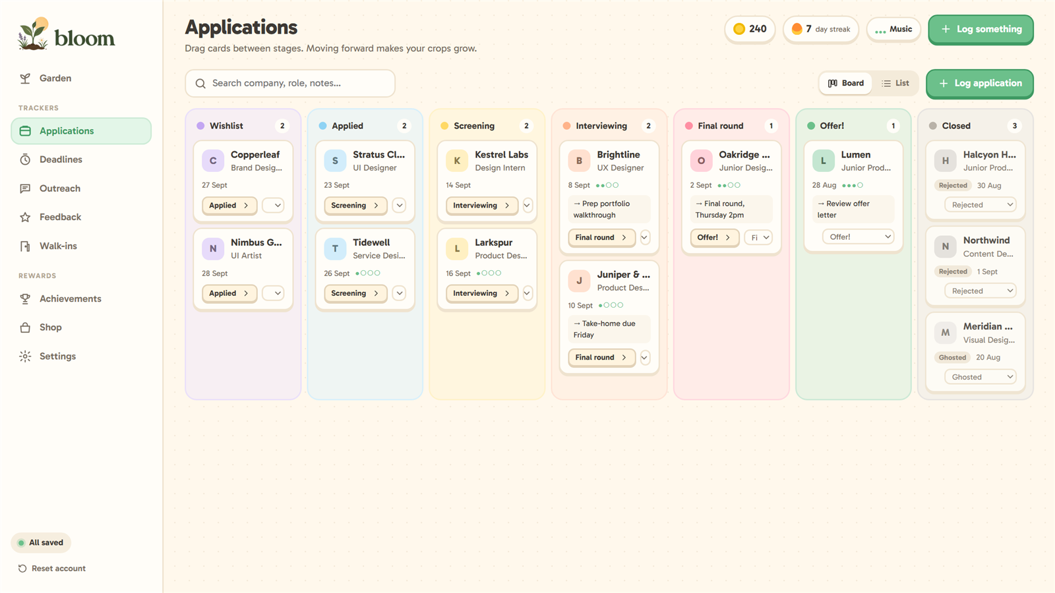This screenshot has height=593, width=1055.
Task: Click the Brightline B avatar icon
Action: 579,161
